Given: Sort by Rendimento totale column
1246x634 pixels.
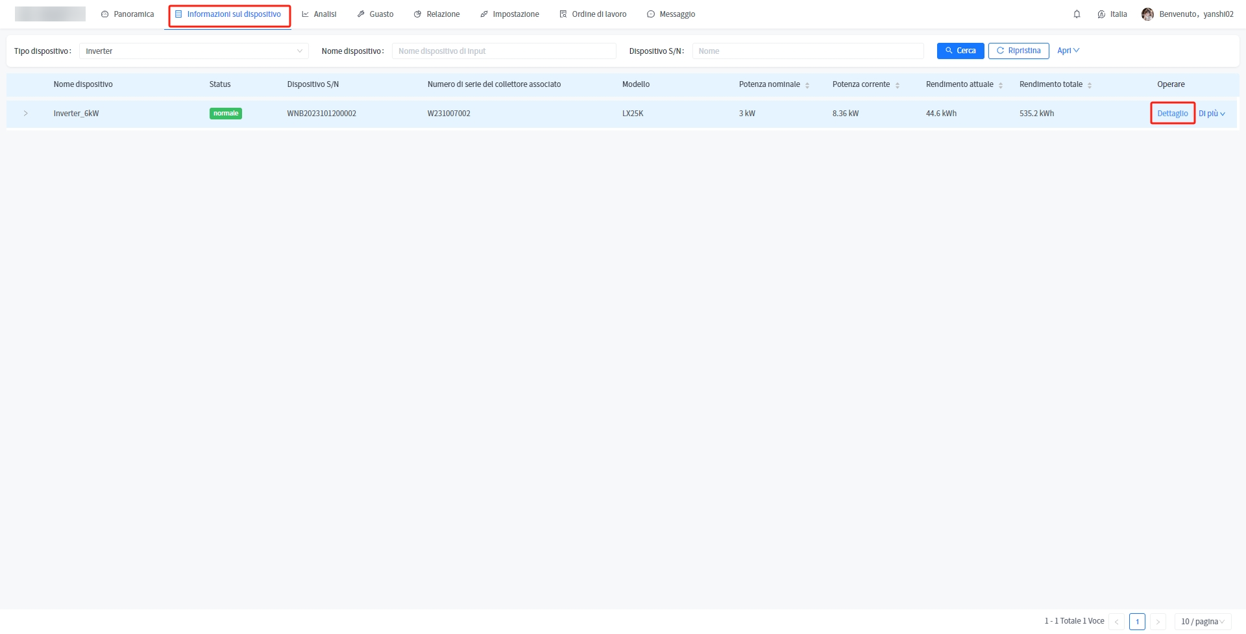Looking at the screenshot, I should [1089, 85].
